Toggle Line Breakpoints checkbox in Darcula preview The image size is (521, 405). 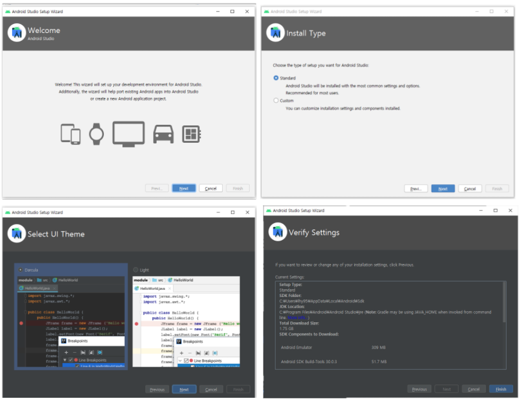pyautogui.click(x=71, y=360)
